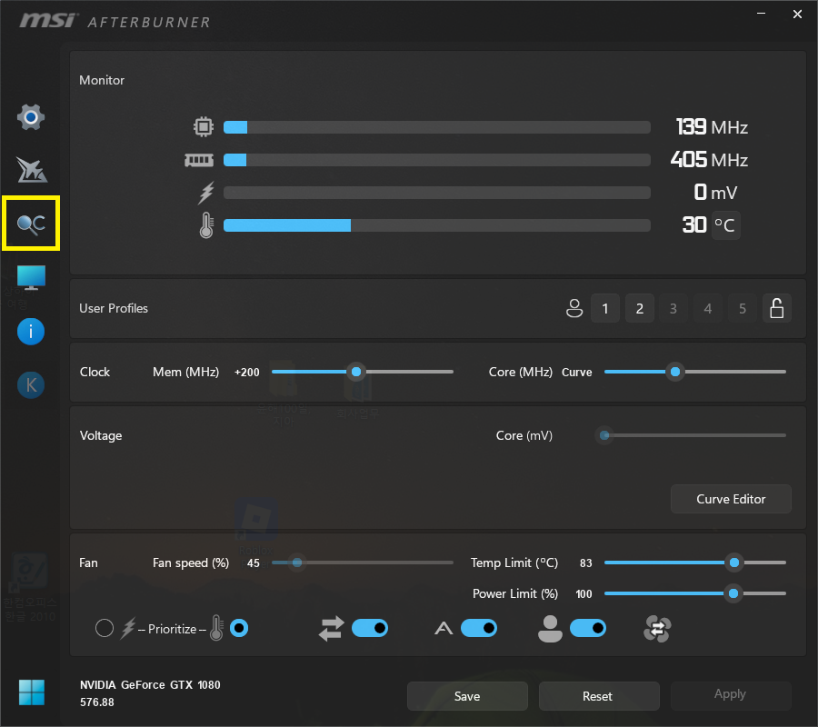Click the Temp Limit value 83
This screenshot has height=727, width=818.
(586, 563)
